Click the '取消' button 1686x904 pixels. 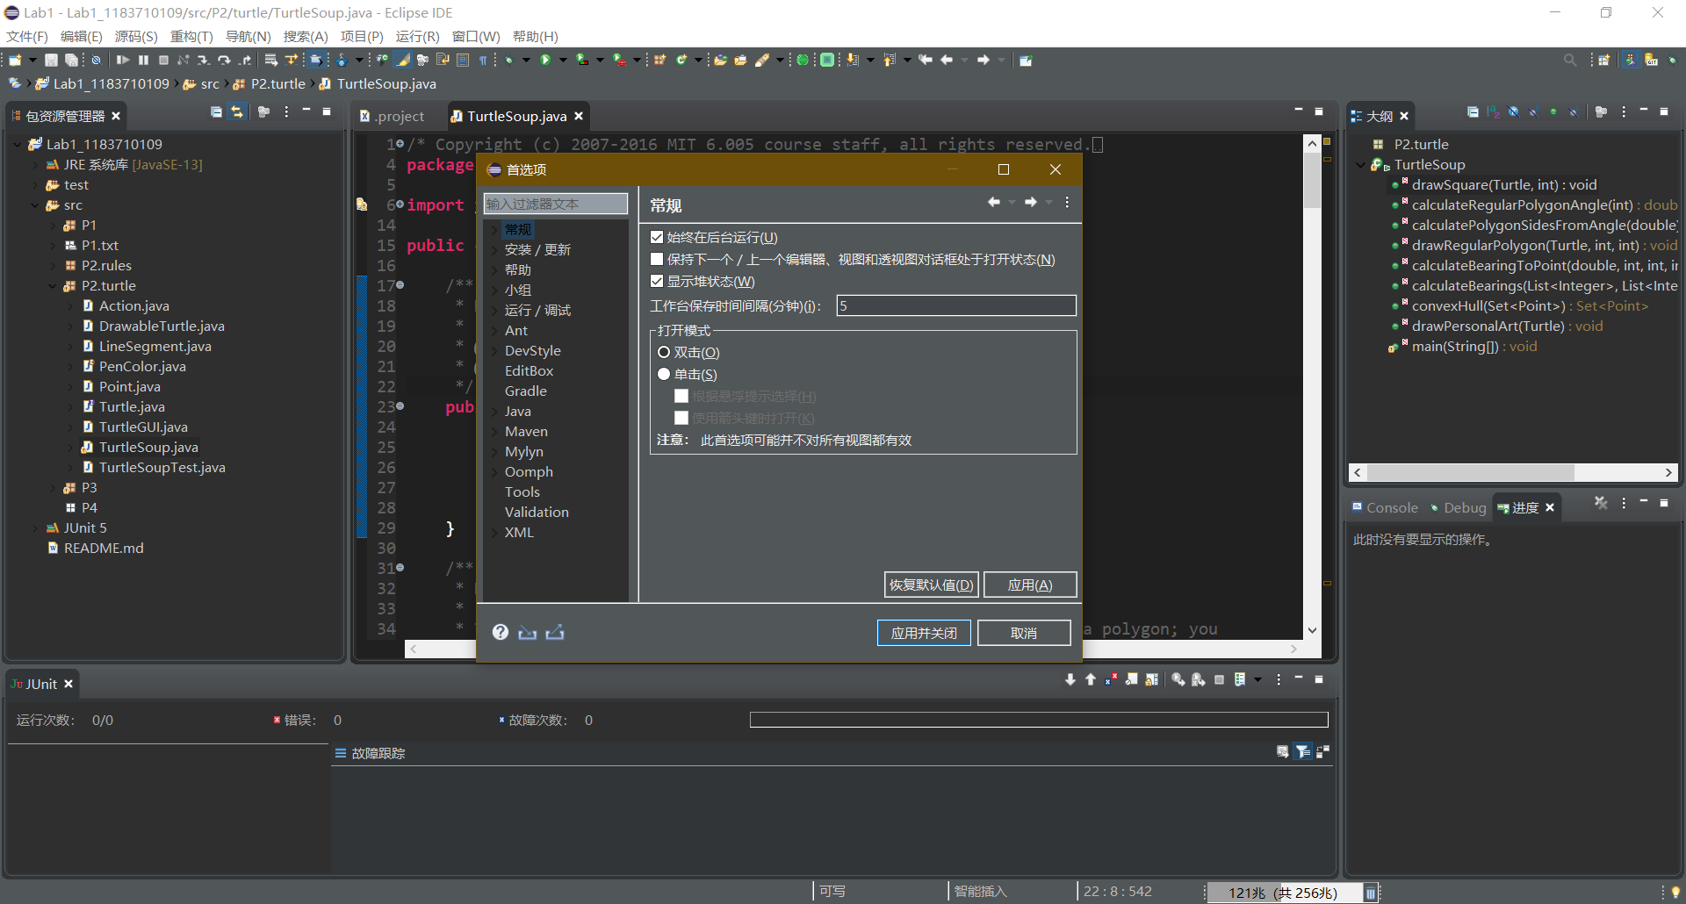coord(1024,633)
